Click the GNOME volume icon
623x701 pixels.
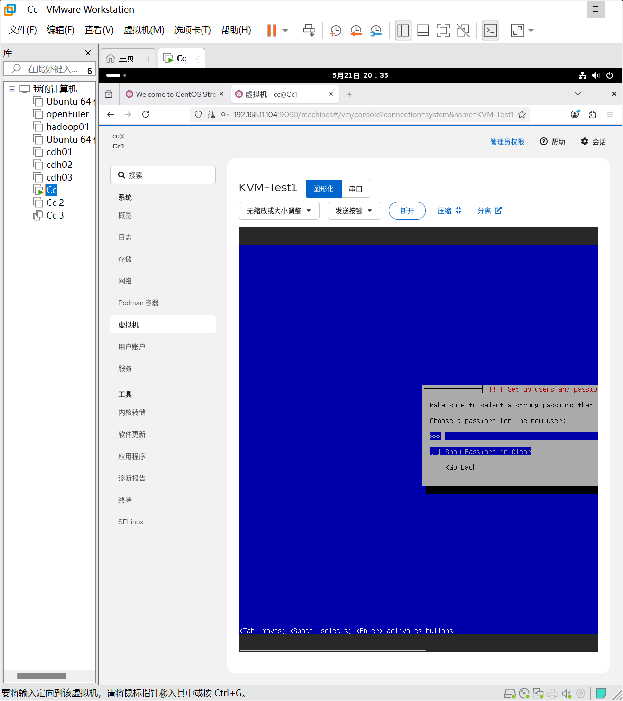pos(596,75)
